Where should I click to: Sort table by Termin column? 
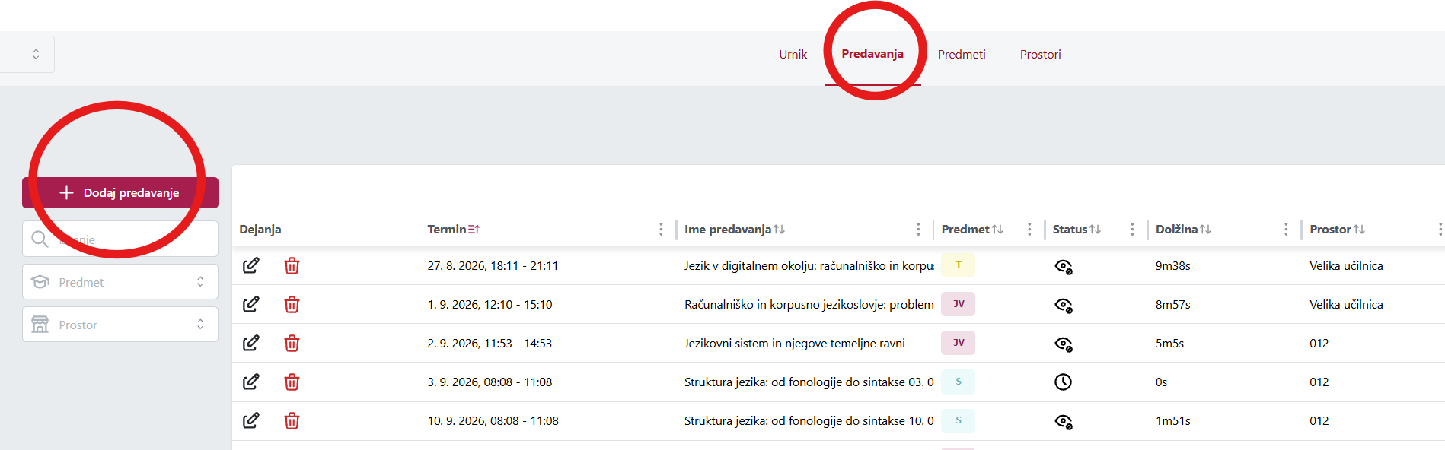(x=454, y=229)
